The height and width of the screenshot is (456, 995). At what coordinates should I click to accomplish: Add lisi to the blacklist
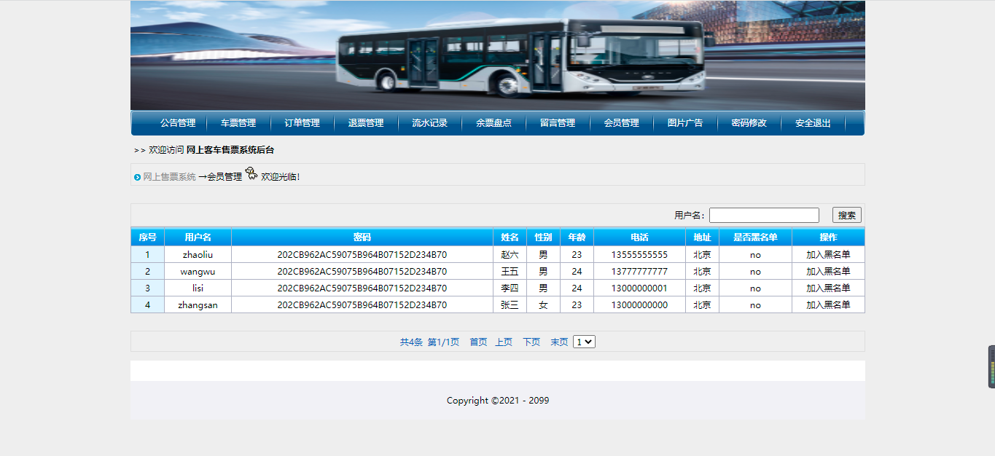tap(828, 288)
